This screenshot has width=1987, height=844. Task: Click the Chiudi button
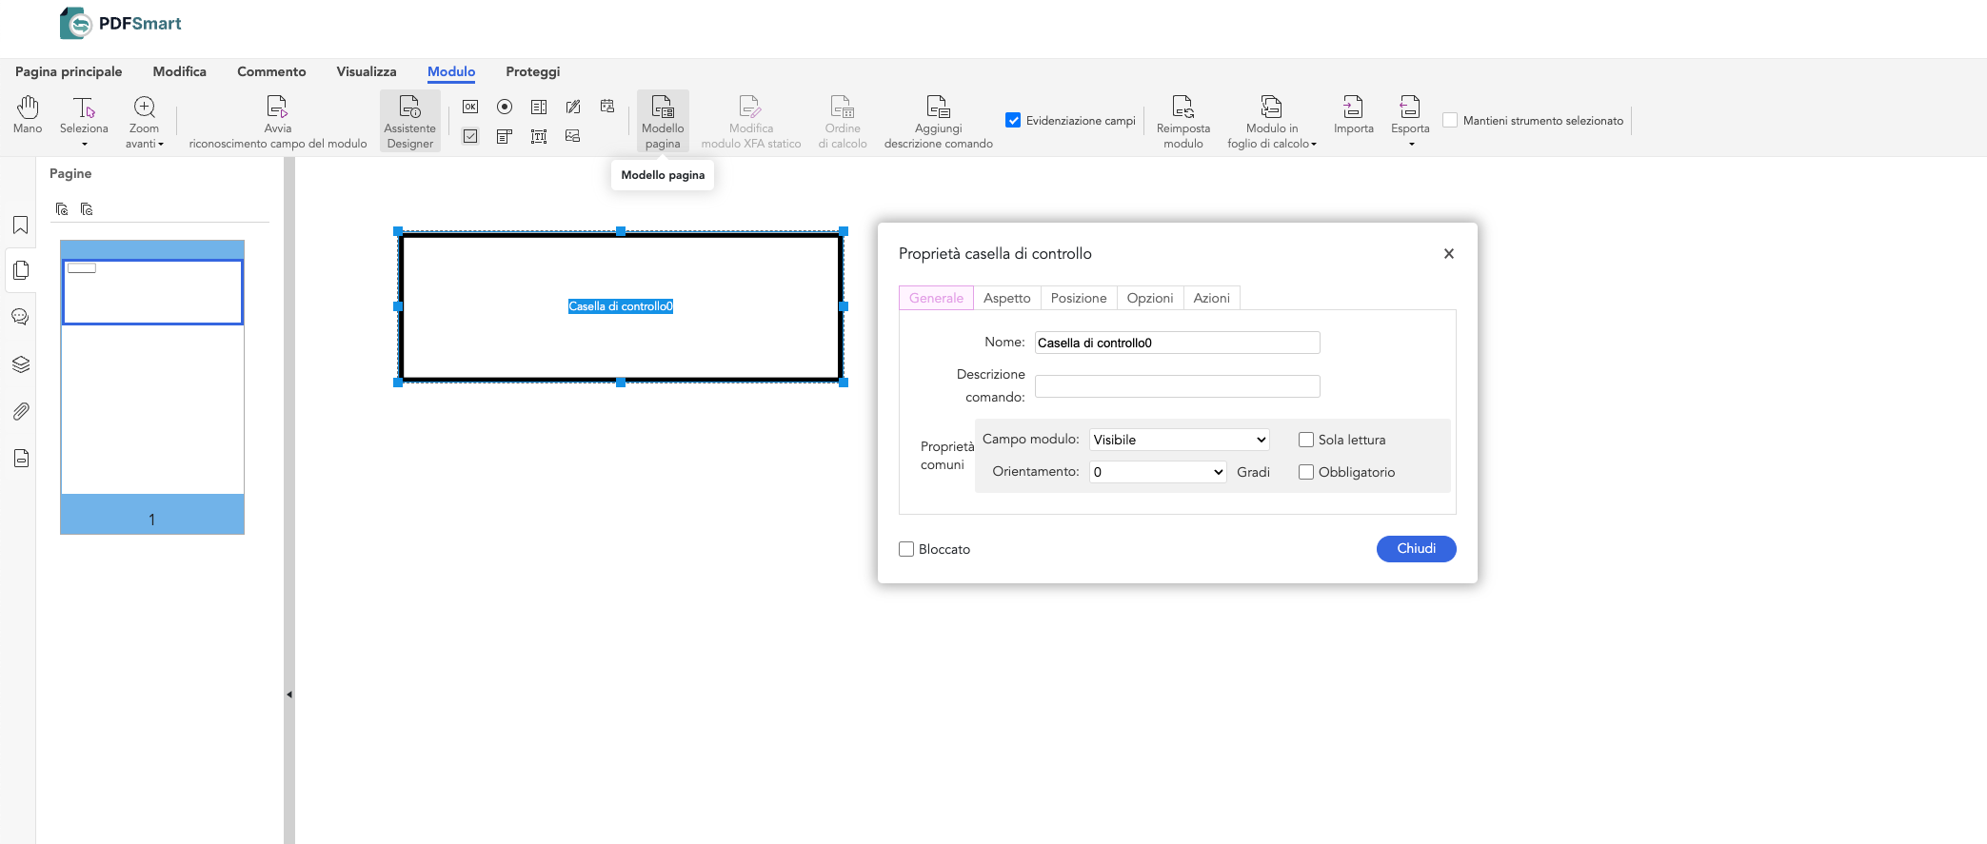(x=1416, y=549)
